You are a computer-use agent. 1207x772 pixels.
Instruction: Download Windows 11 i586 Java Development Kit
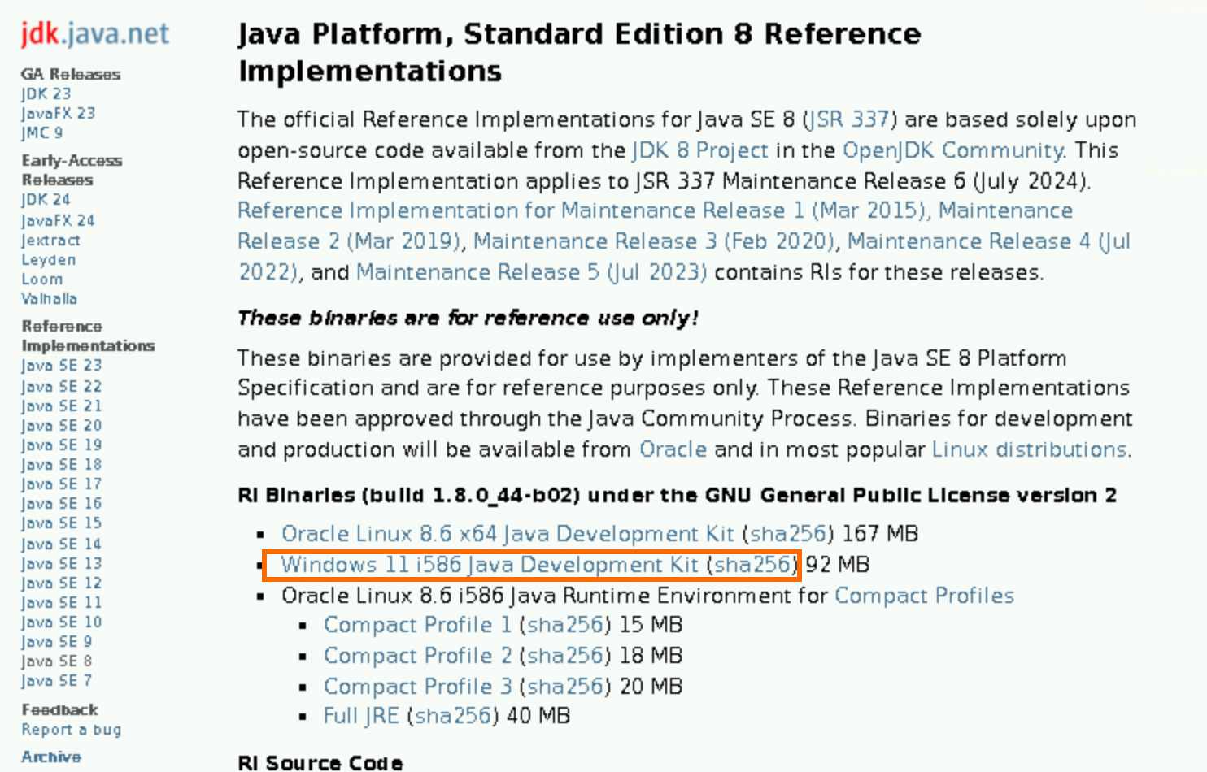tap(490, 565)
